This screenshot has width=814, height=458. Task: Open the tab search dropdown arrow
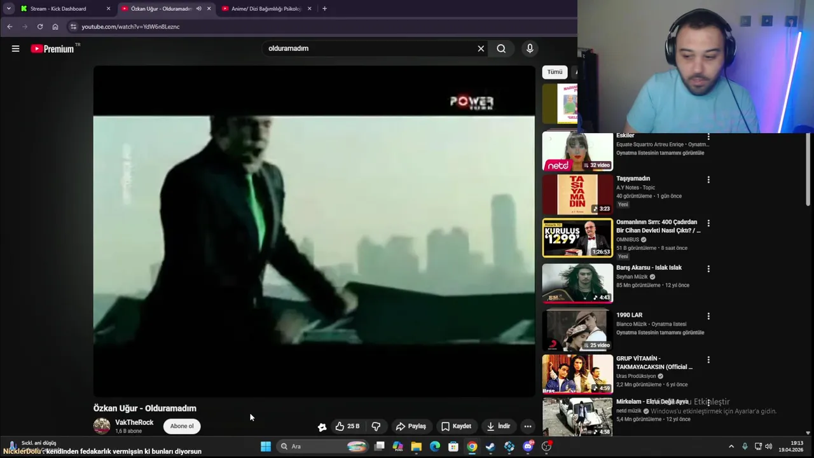point(8,9)
